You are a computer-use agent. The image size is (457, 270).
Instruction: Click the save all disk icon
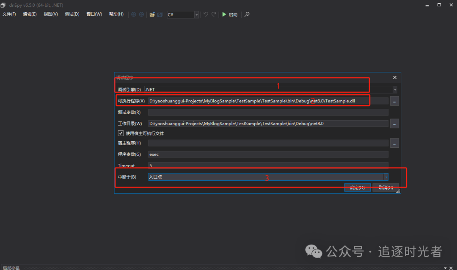(160, 14)
